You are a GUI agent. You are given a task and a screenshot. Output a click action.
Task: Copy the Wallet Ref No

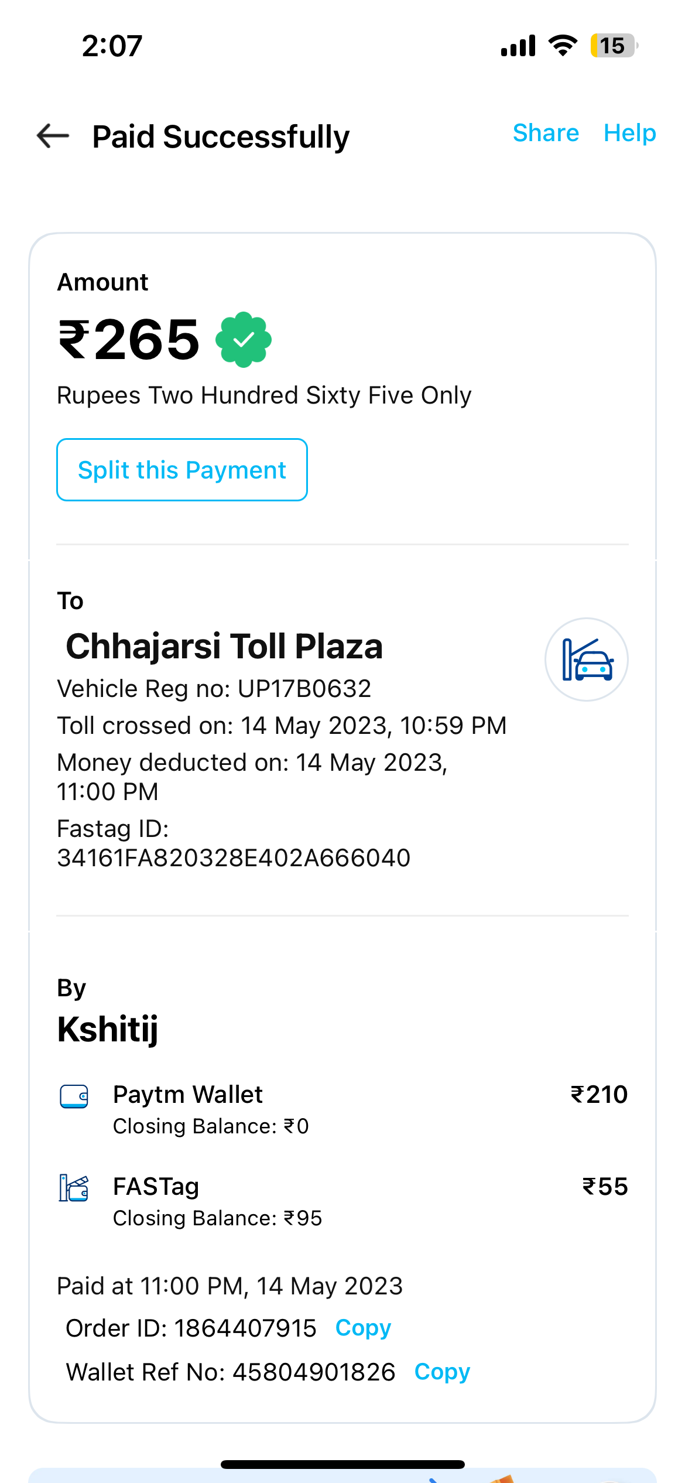click(442, 1372)
